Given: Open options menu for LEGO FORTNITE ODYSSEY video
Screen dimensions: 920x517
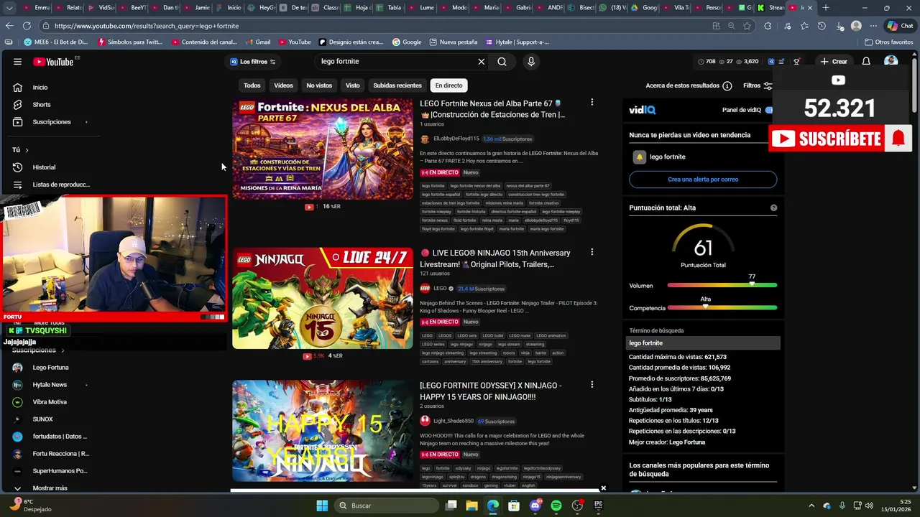Looking at the screenshot, I should click(592, 385).
